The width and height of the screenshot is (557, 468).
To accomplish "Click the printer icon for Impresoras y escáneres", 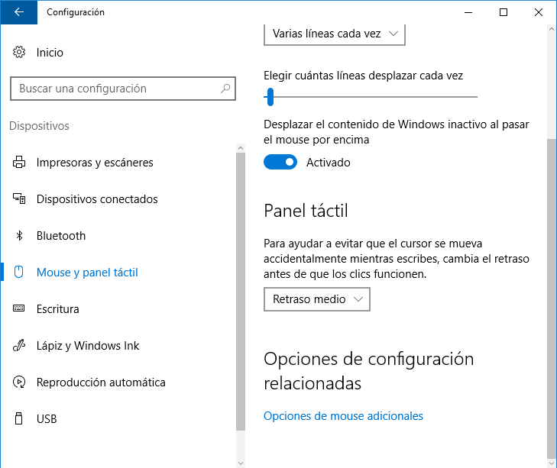I will pos(19,163).
